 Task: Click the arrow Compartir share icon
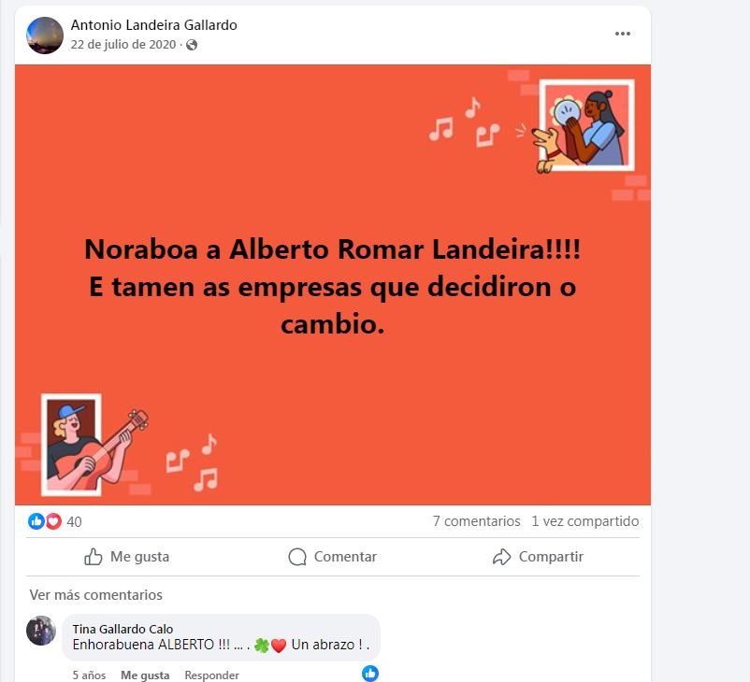(502, 557)
